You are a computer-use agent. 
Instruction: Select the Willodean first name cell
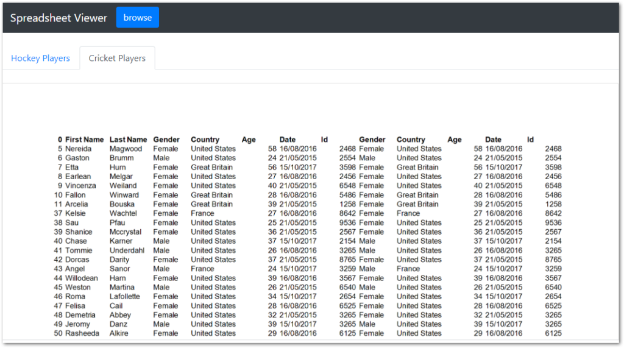point(82,279)
